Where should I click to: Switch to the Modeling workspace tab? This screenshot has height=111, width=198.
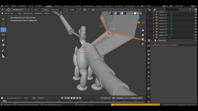pos(58,6)
